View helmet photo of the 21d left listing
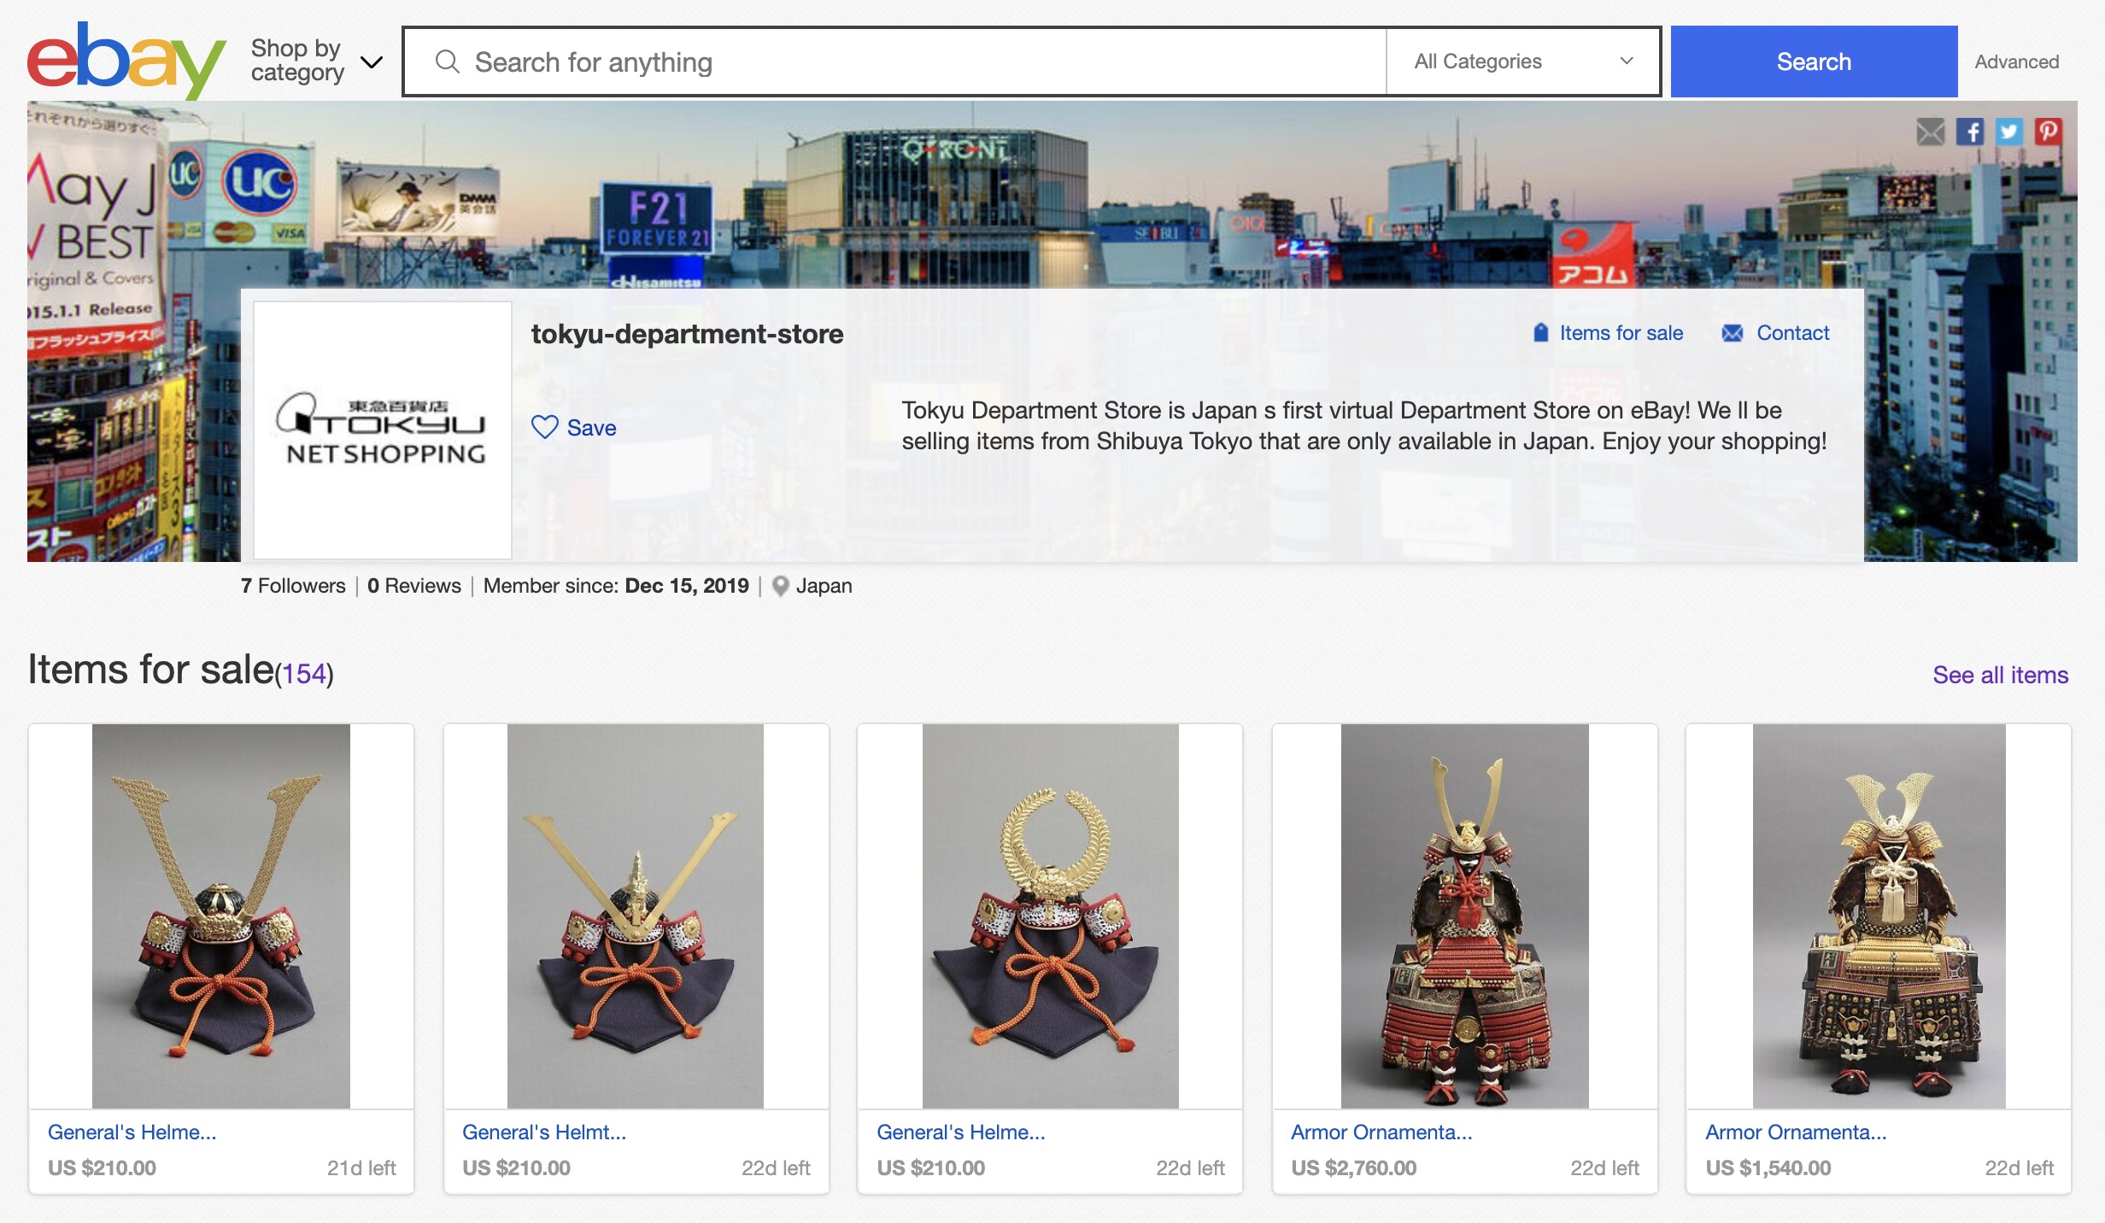Screen dimensions: 2105x1223 click(221, 916)
